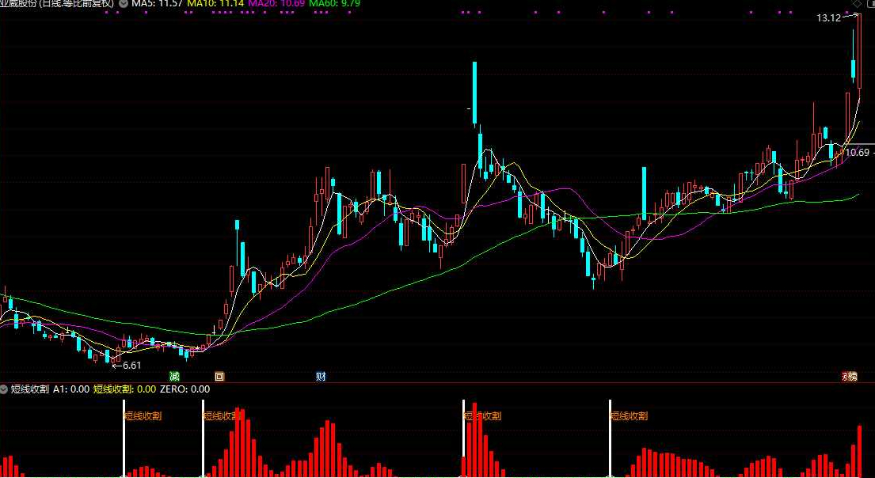Click the yellow 短线收割 0.00 value label
This screenshot has width=875, height=478.
124,389
